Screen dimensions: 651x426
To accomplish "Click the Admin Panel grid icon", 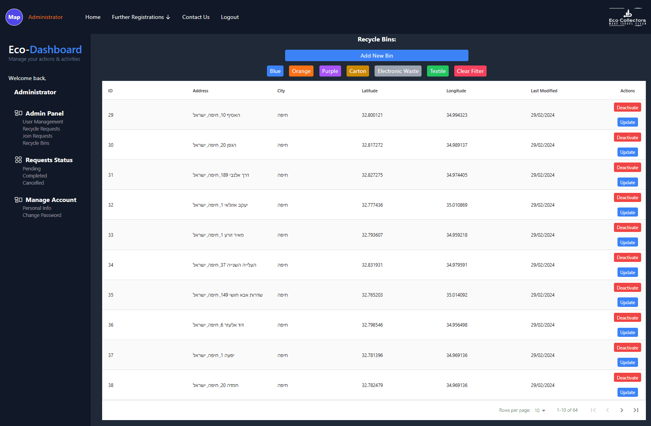I will point(18,113).
